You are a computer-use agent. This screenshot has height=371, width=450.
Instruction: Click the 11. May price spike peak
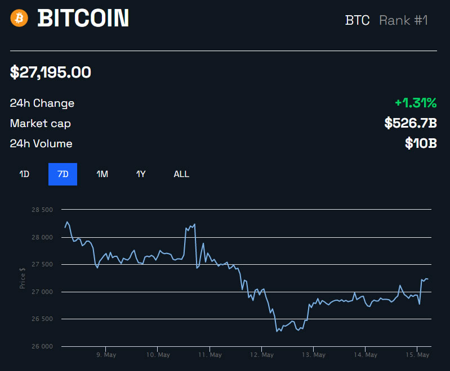tap(194, 225)
